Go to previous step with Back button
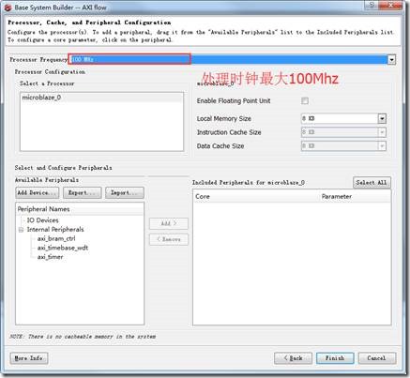The width and height of the screenshot is (410, 378). (293, 358)
